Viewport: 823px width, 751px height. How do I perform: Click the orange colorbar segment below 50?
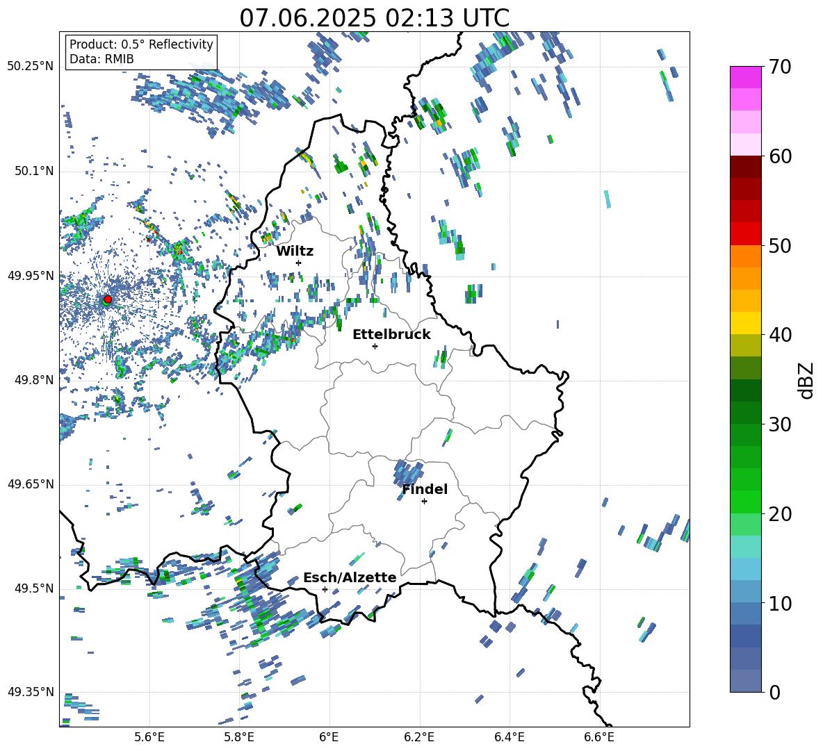(x=745, y=256)
